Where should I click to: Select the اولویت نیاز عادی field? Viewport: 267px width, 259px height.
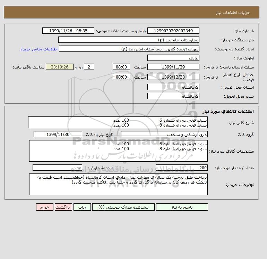(x=173, y=58)
